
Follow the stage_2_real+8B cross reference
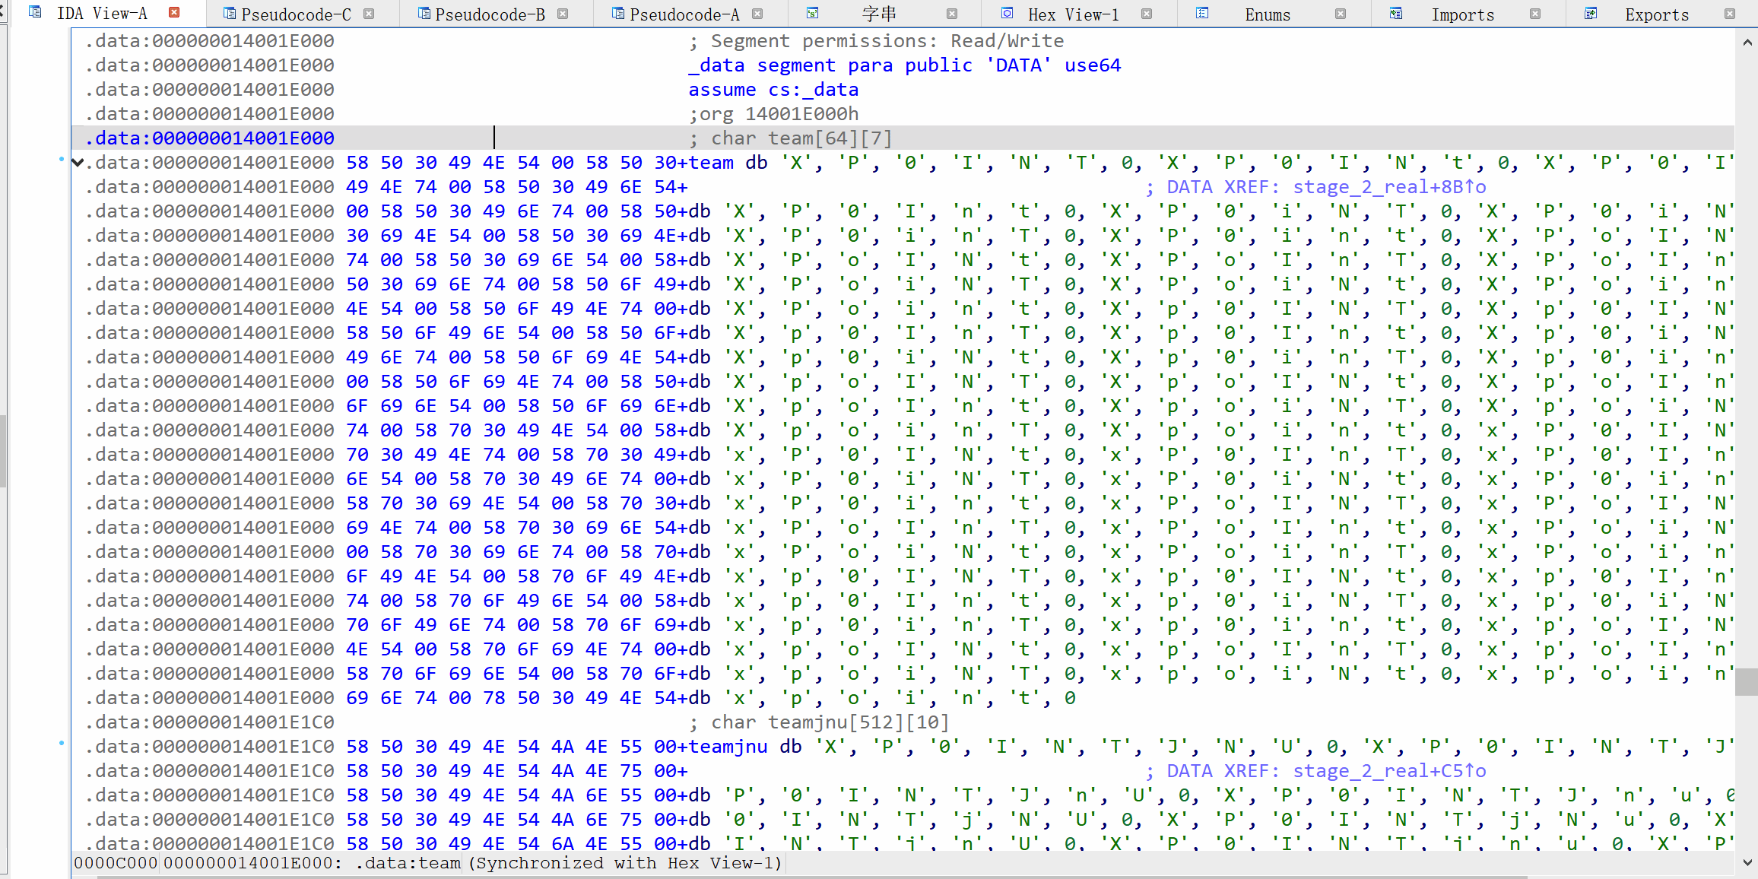(1389, 187)
